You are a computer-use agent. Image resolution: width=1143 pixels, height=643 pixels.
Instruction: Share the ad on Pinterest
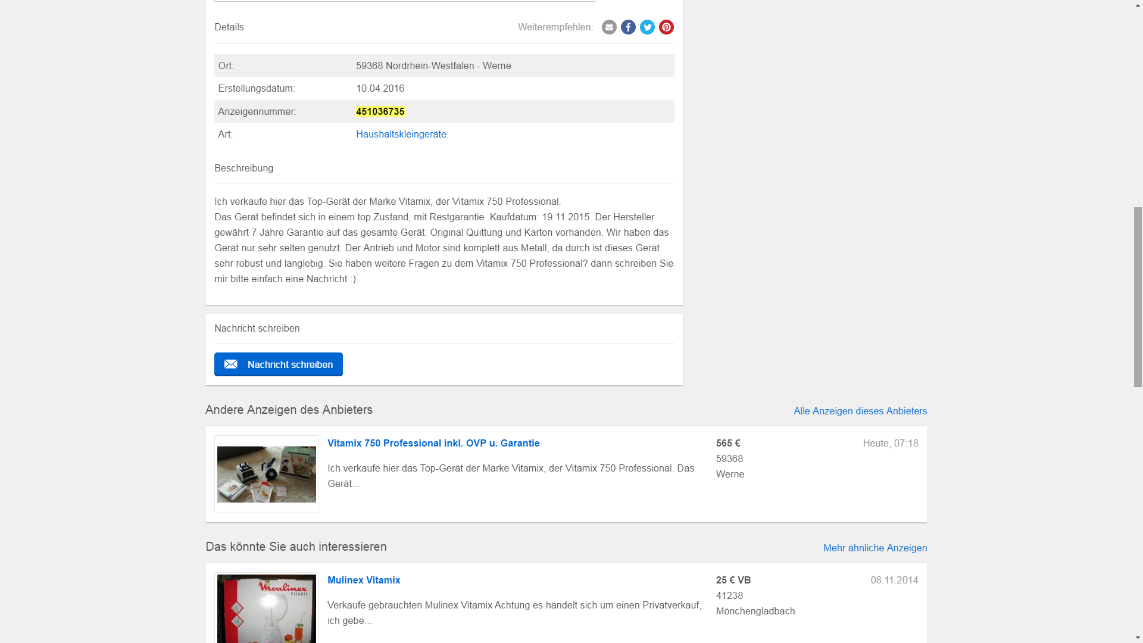[666, 27]
